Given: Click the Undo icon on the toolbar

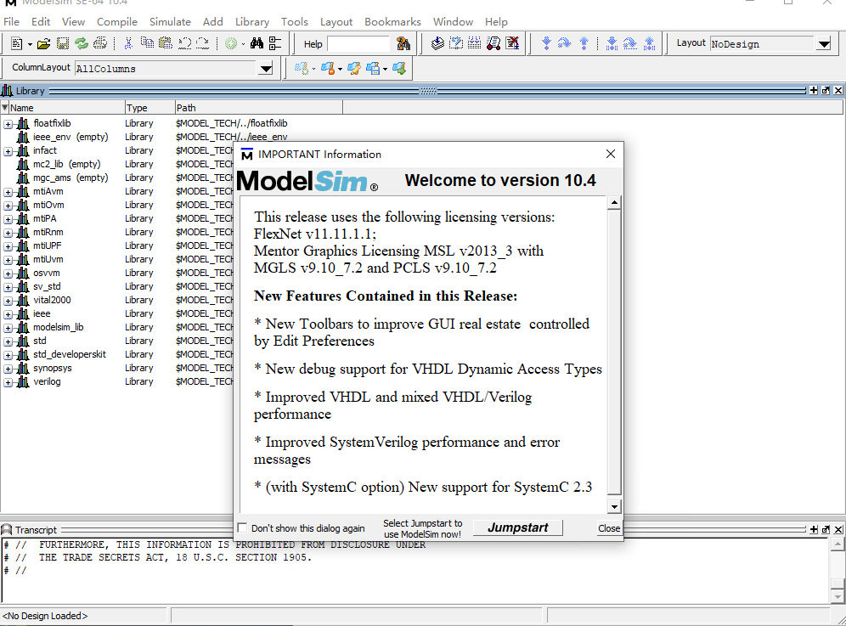Looking at the screenshot, I should 185,43.
